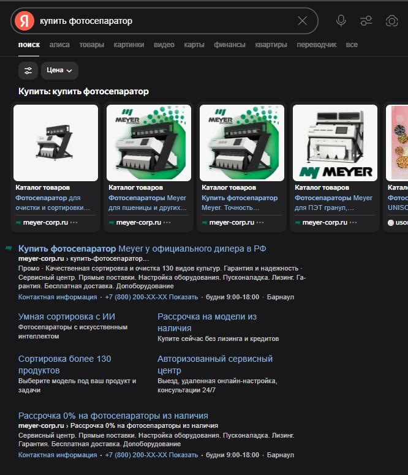Open the filters icon button below tabs
Viewport: 408px width, 475px height.
[28, 70]
